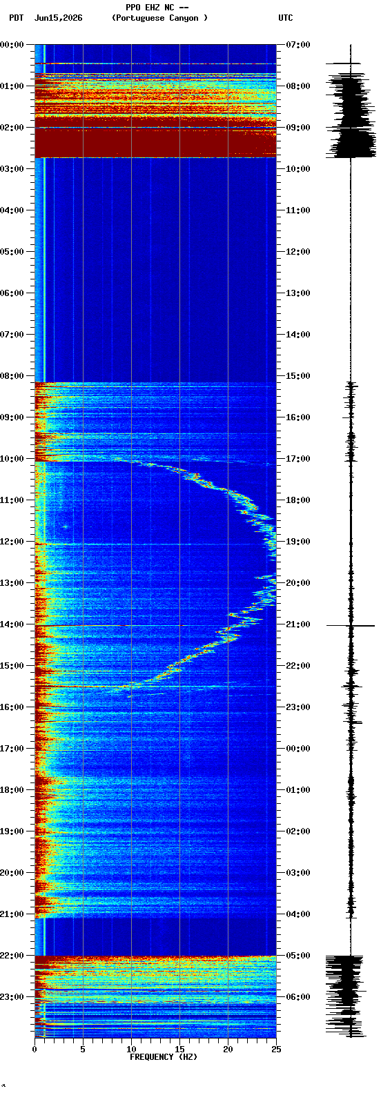Screen dimensions: 381x1093
Task: Click the UTC time label '00:00'
Action: coord(298,749)
